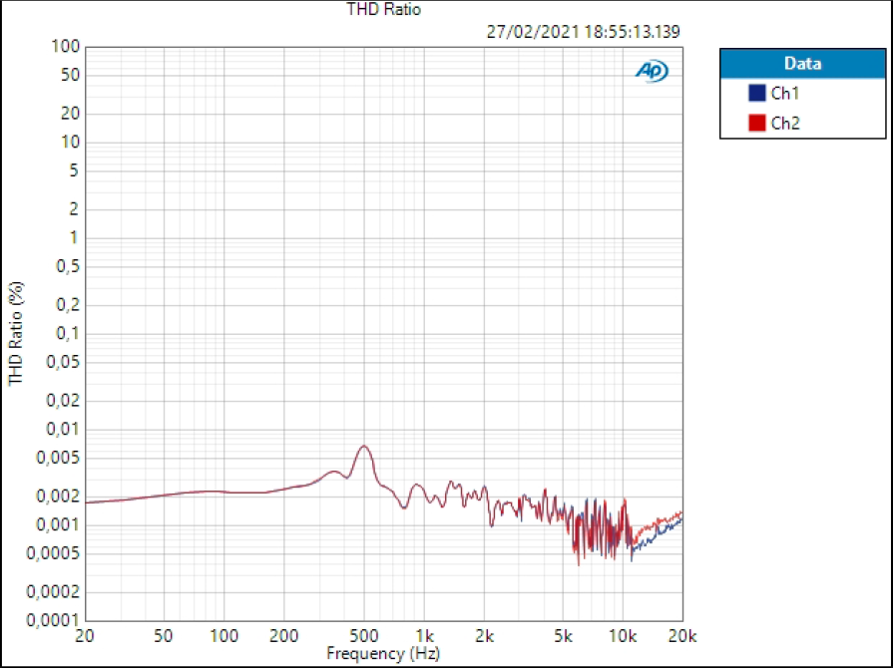Click the Ch2 legend label
This screenshot has height=669, width=895.
pyautogui.click(x=785, y=123)
